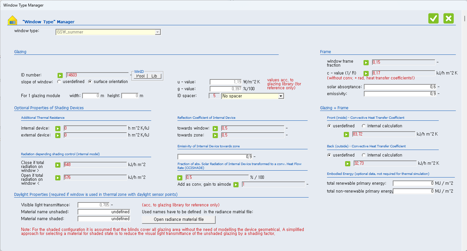Viewport: 467px width, 251px height.
Task: Click green arrow for Add as conv. gain
Action: click(x=236, y=185)
